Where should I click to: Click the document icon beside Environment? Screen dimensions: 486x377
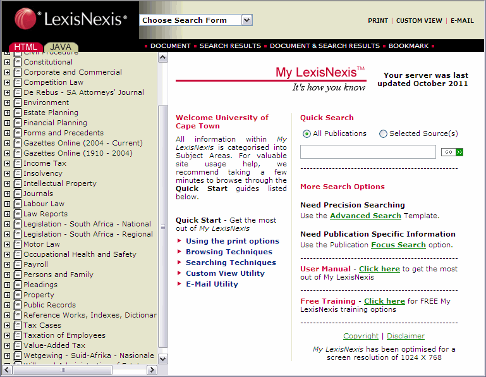[18, 102]
